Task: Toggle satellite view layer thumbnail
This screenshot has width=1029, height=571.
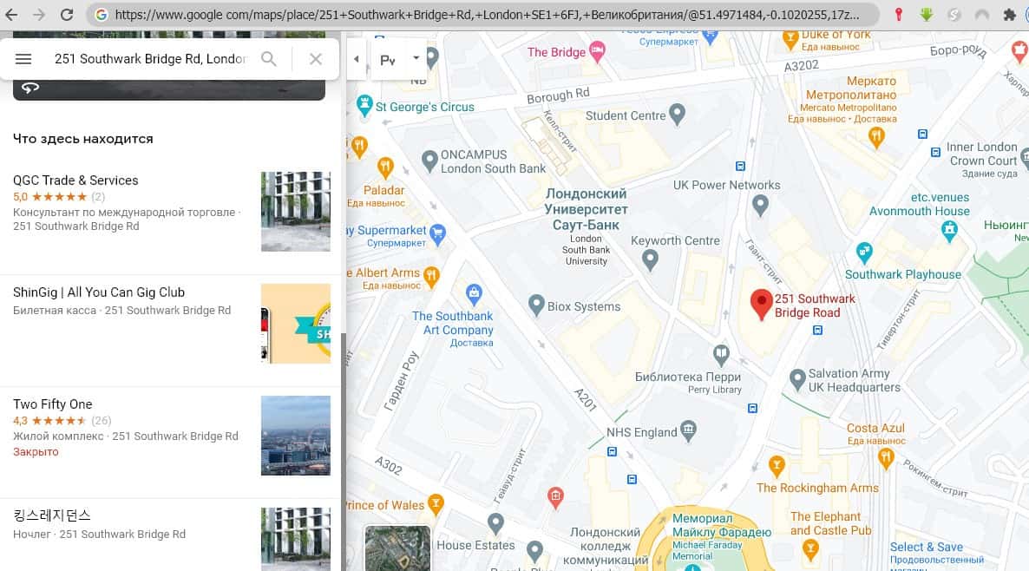Action: coord(397,548)
